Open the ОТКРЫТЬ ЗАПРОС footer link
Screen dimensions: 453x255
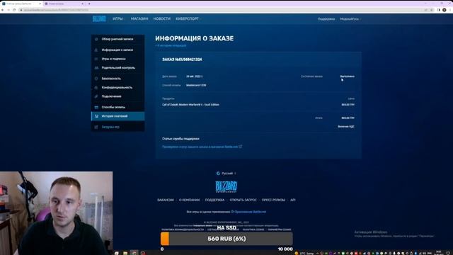click(243, 200)
